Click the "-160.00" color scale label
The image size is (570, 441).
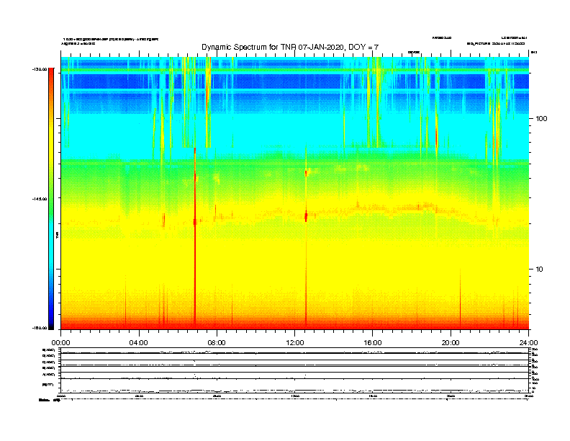tap(40, 328)
